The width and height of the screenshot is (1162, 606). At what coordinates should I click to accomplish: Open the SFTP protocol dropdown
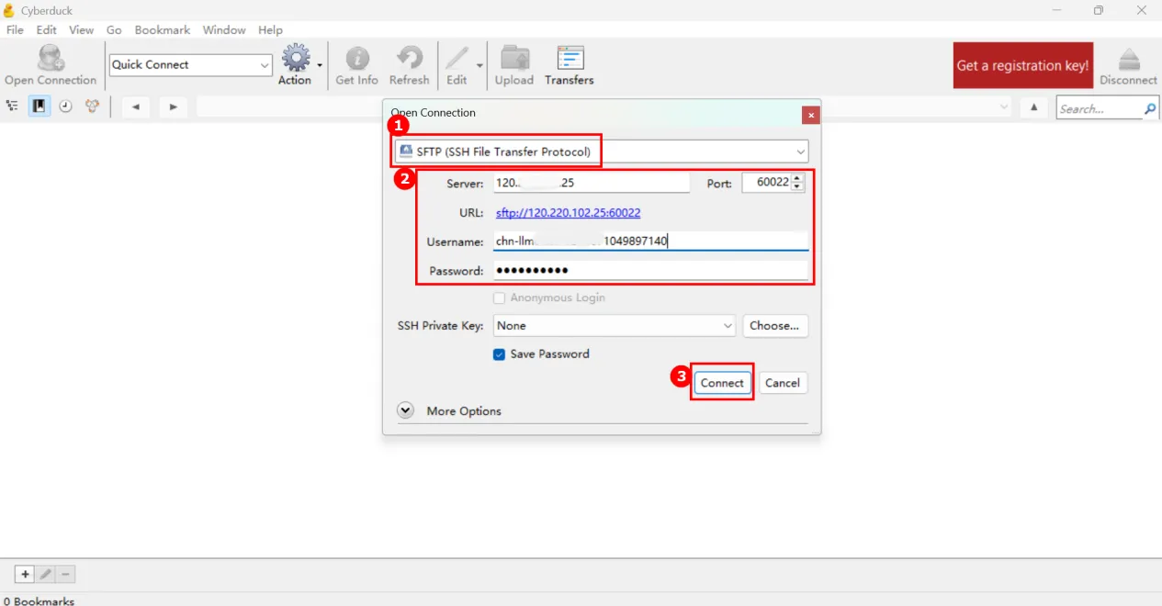601,151
